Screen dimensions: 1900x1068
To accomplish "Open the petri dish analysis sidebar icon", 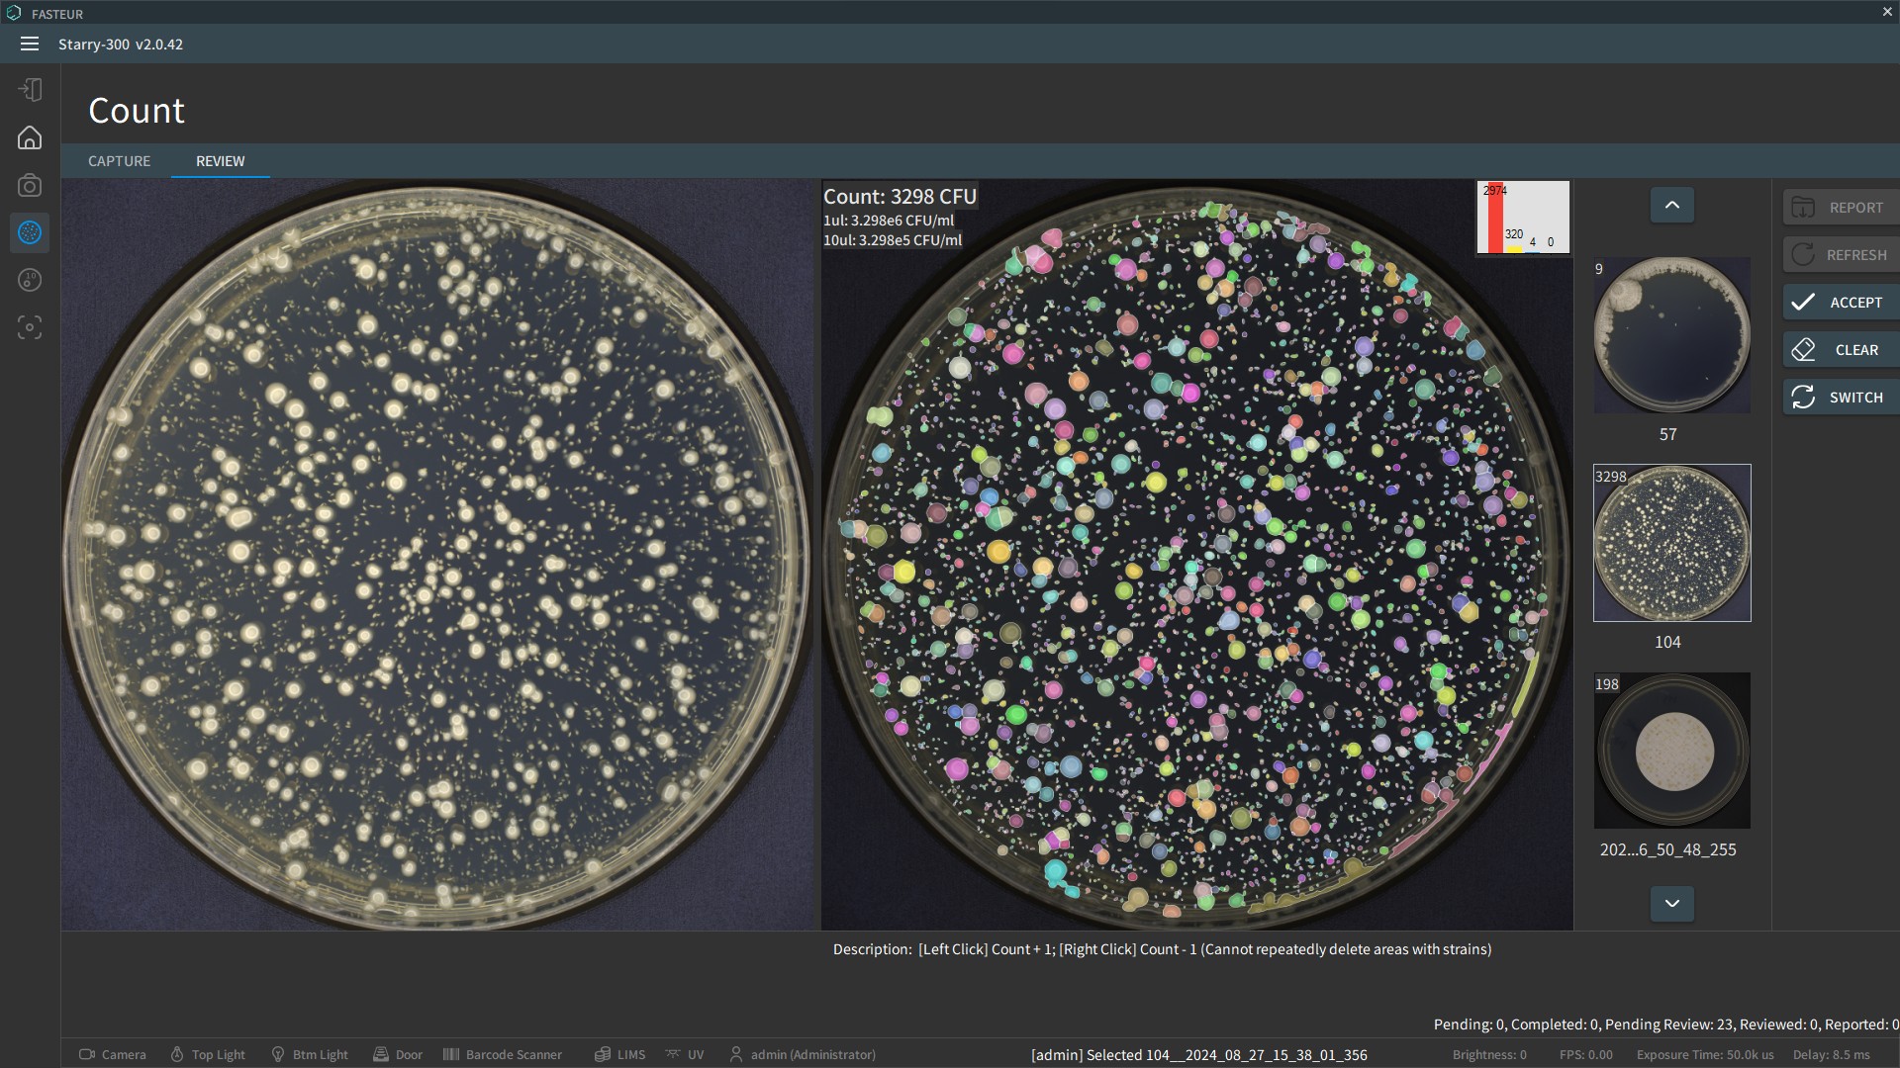I will [x=30, y=280].
